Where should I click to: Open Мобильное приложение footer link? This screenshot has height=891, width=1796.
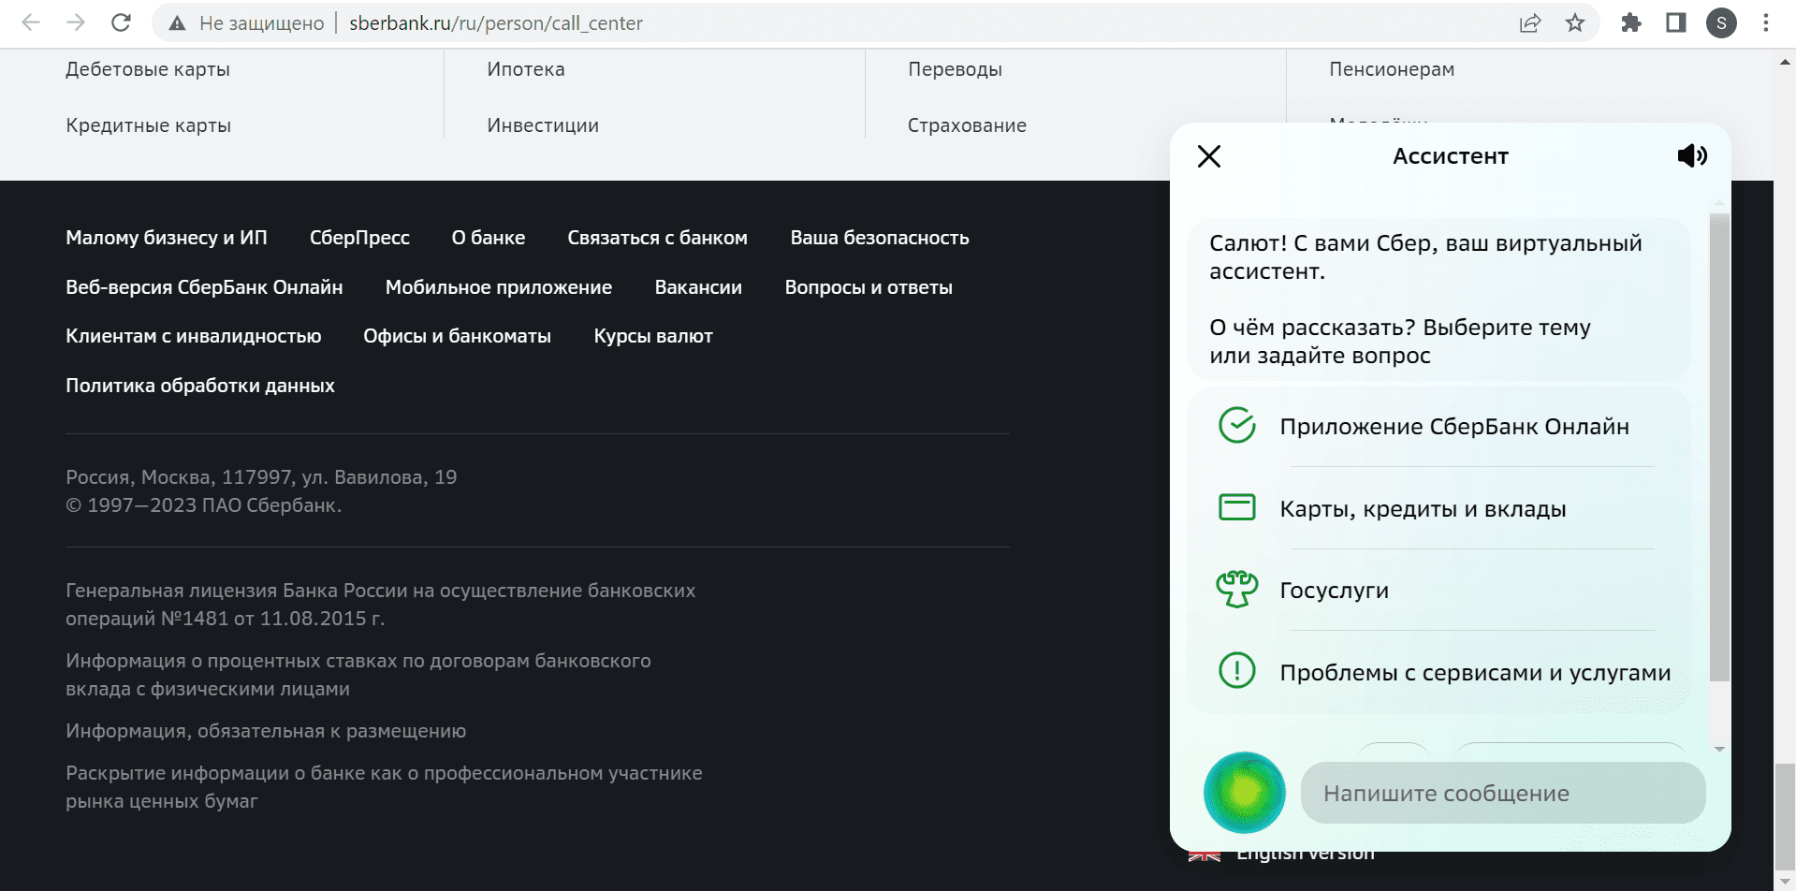(x=499, y=287)
